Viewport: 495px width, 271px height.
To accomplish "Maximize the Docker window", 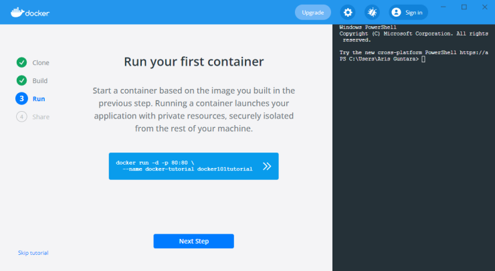I will 464,7.
